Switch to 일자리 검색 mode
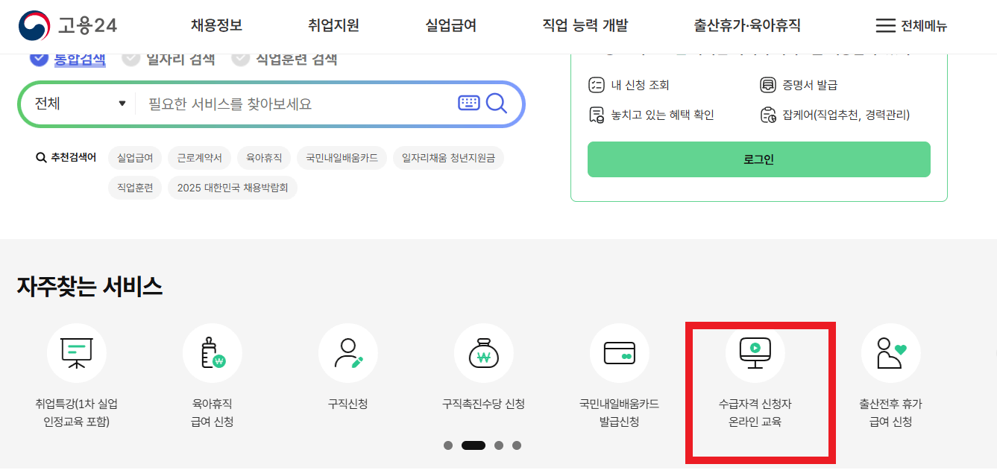Image resolution: width=997 pixels, height=470 pixels. point(169,58)
